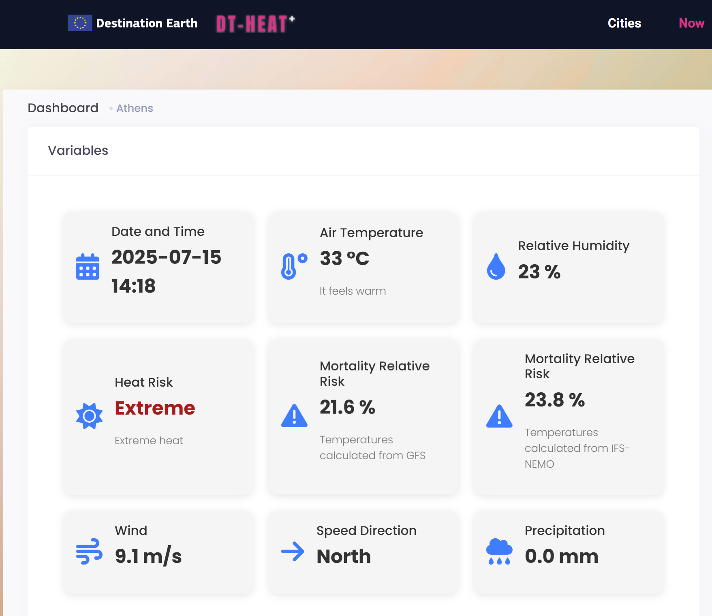This screenshot has width=712, height=616.
Task: Open the Cities menu item
Action: click(x=624, y=23)
